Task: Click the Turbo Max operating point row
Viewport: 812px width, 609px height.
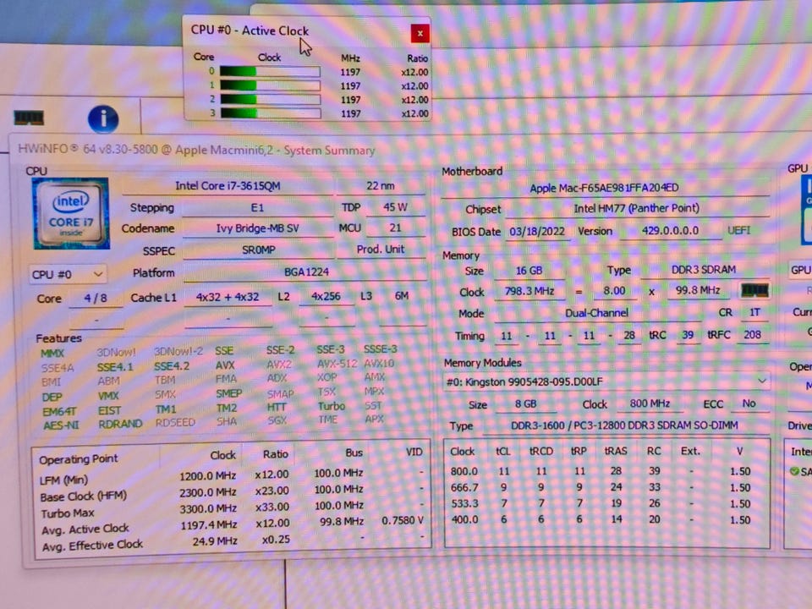Action: click(x=233, y=508)
